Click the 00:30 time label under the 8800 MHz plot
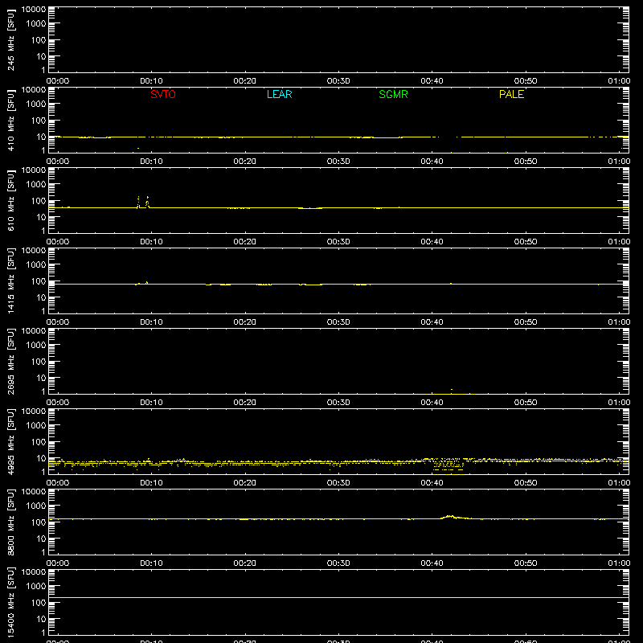Image resolution: width=643 pixels, height=643 pixels. click(338, 563)
